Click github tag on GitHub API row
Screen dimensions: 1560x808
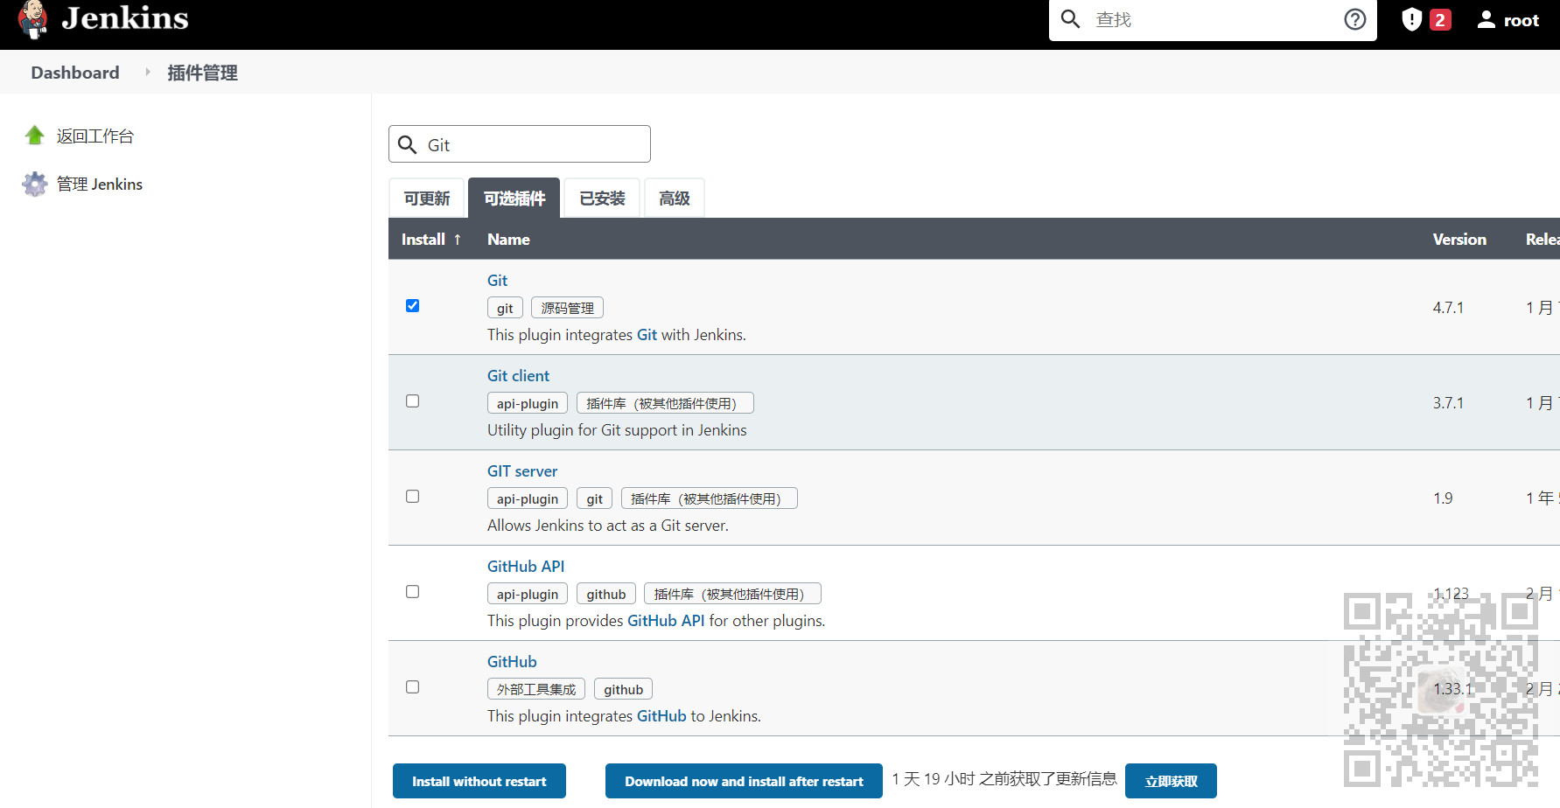click(606, 594)
